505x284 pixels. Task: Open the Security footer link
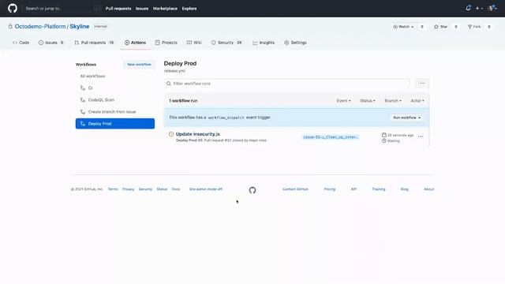pyautogui.click(x=145, y=189)
